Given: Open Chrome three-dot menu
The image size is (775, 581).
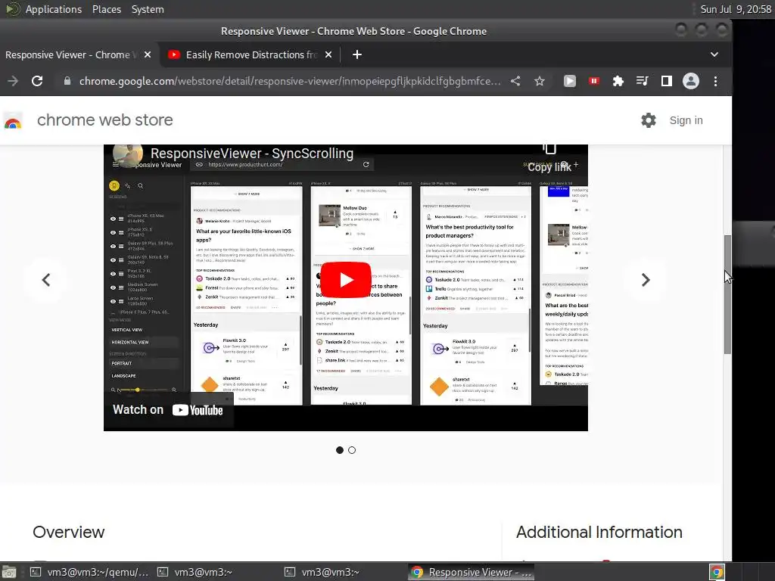Looking at the screenshot, I should 715,81.
